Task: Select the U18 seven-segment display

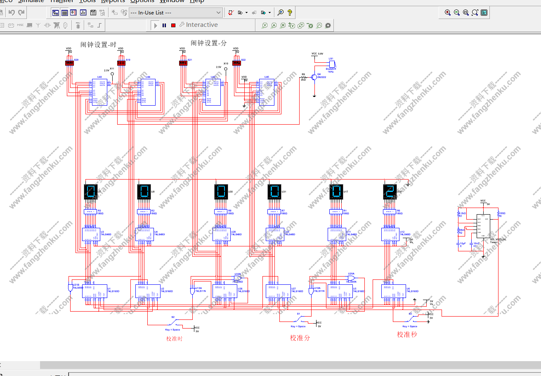Action: tap(389, 192)
